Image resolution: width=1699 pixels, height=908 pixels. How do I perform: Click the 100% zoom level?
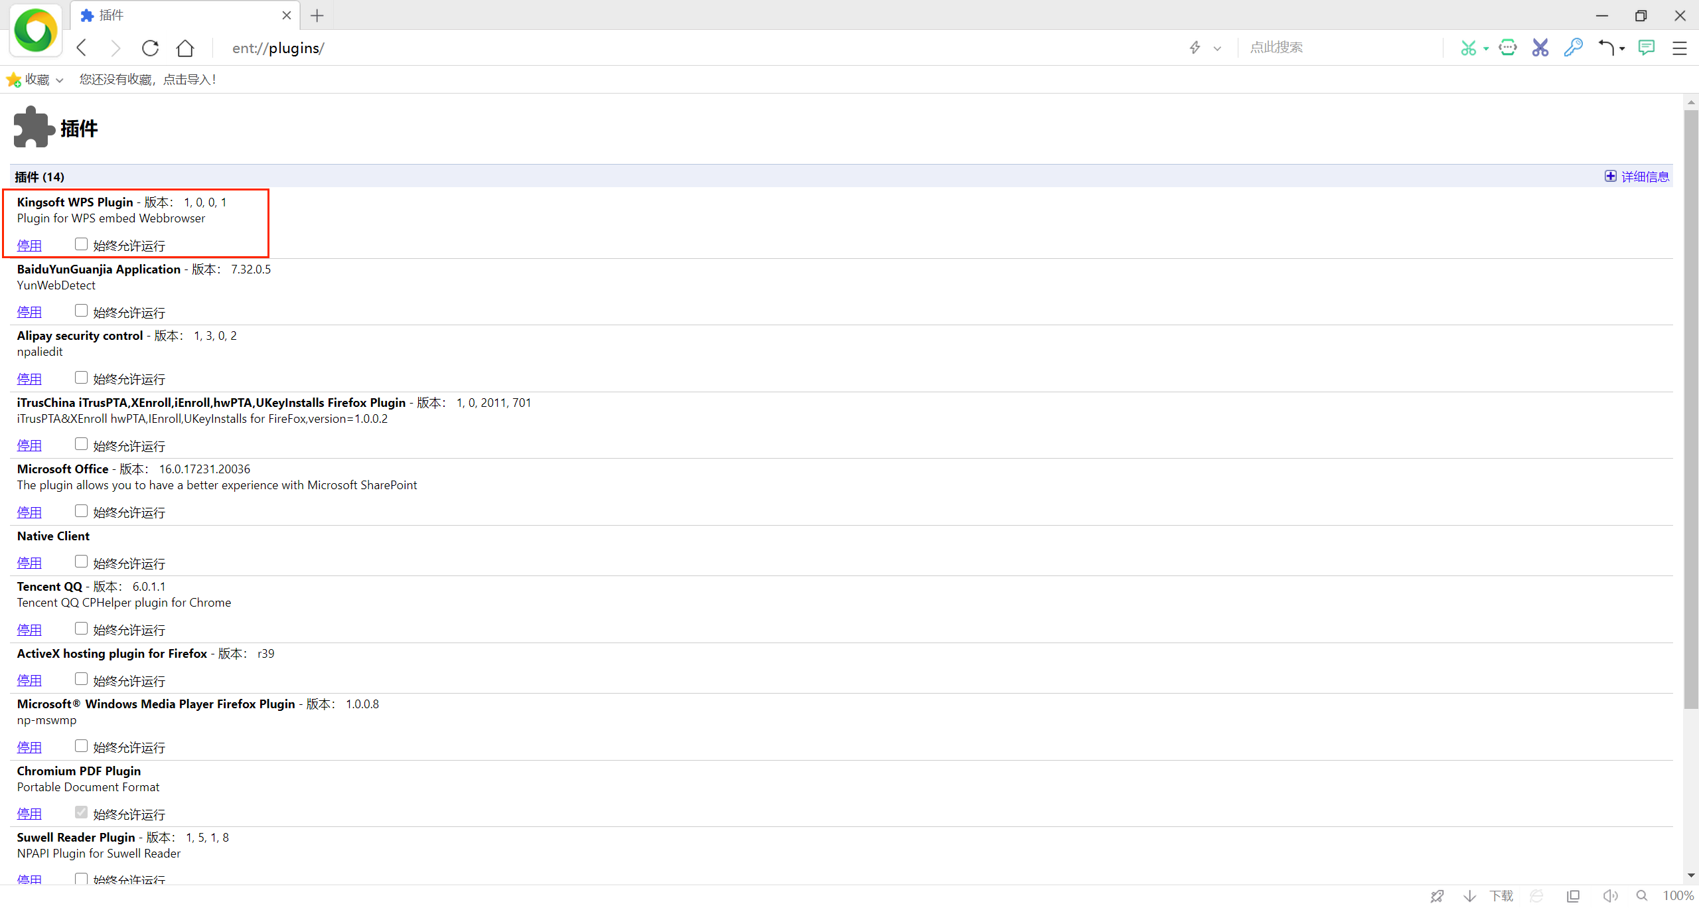click(x=1678, y=896)
